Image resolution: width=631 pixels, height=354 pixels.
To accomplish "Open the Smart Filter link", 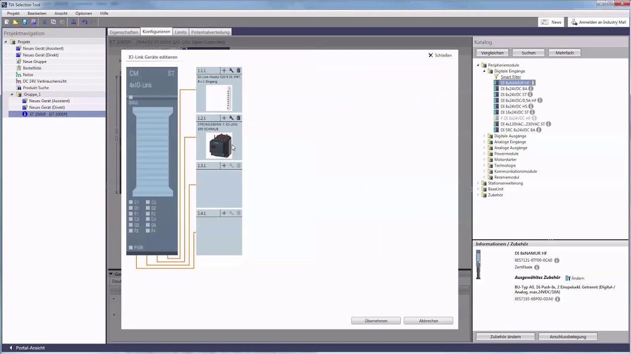I will tap(511, 77).
